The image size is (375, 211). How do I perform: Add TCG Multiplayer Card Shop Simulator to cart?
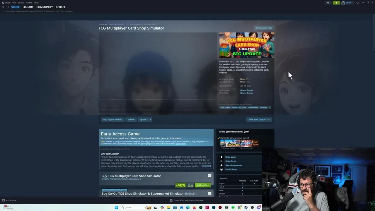(203, 185)
